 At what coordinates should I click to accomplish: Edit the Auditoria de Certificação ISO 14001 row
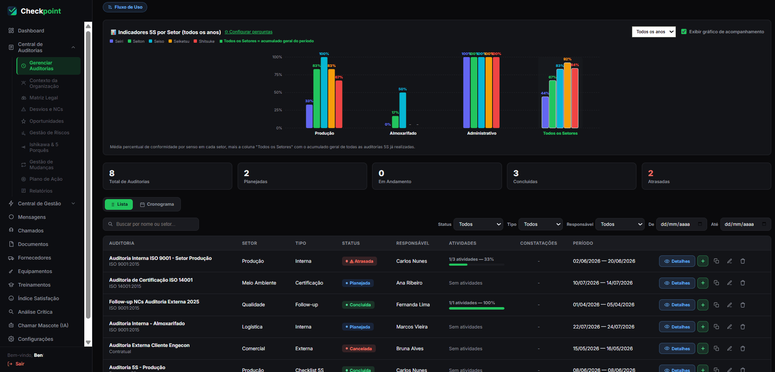click(x=729, y=283)
